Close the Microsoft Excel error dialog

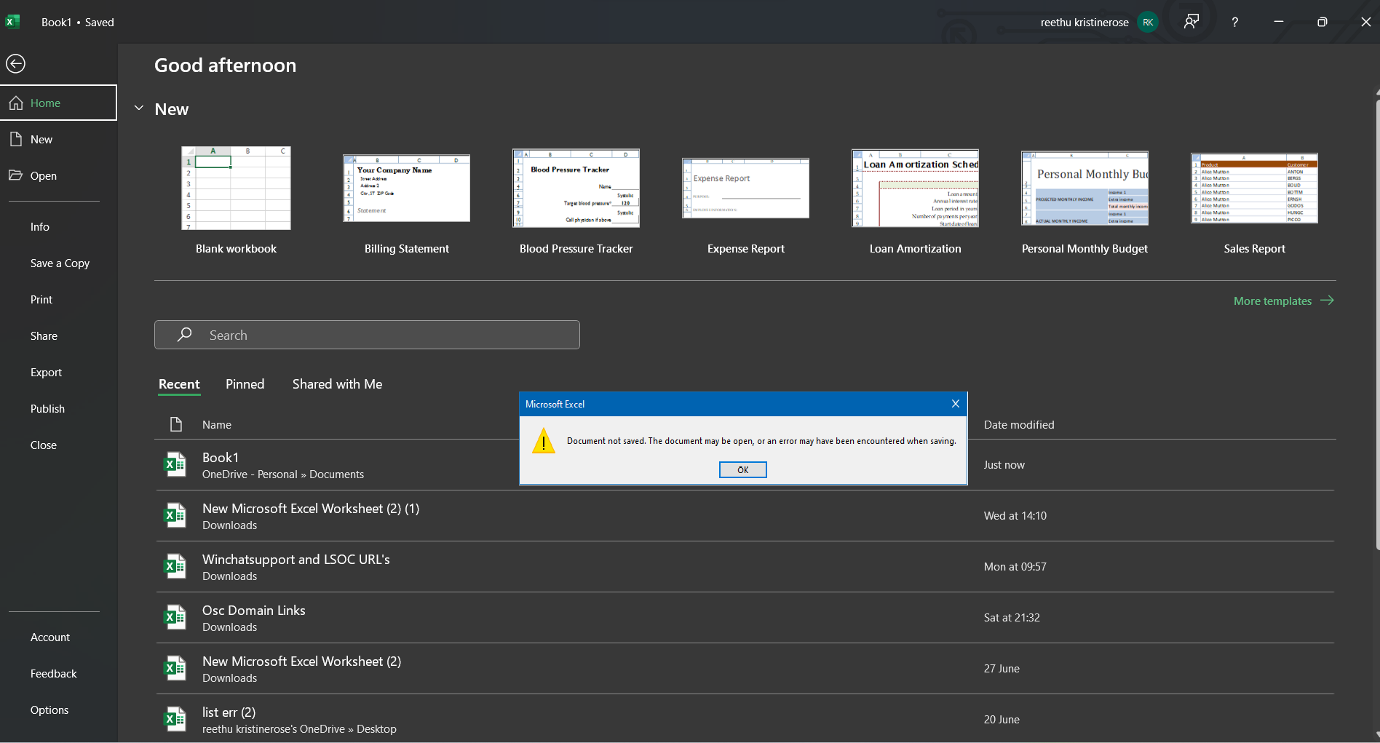pos(955,404)
